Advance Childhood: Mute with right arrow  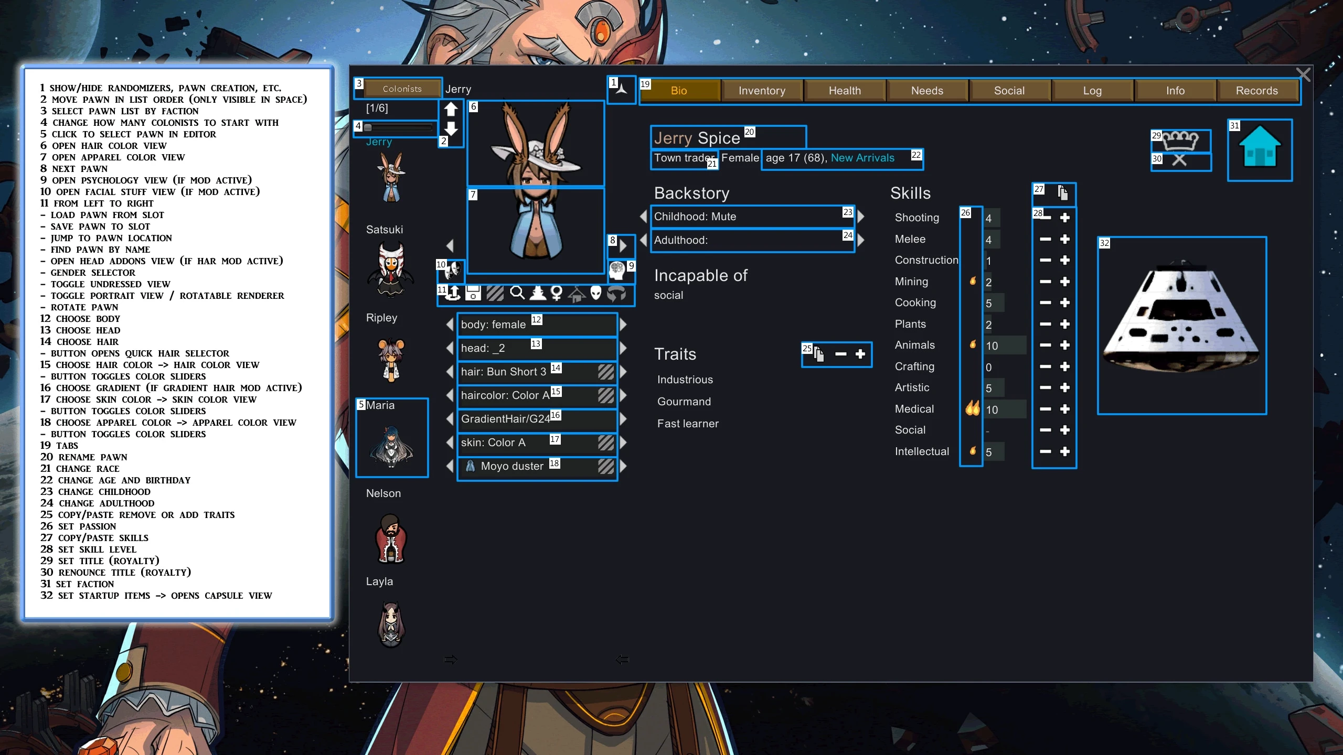click(x=860, y=216)
